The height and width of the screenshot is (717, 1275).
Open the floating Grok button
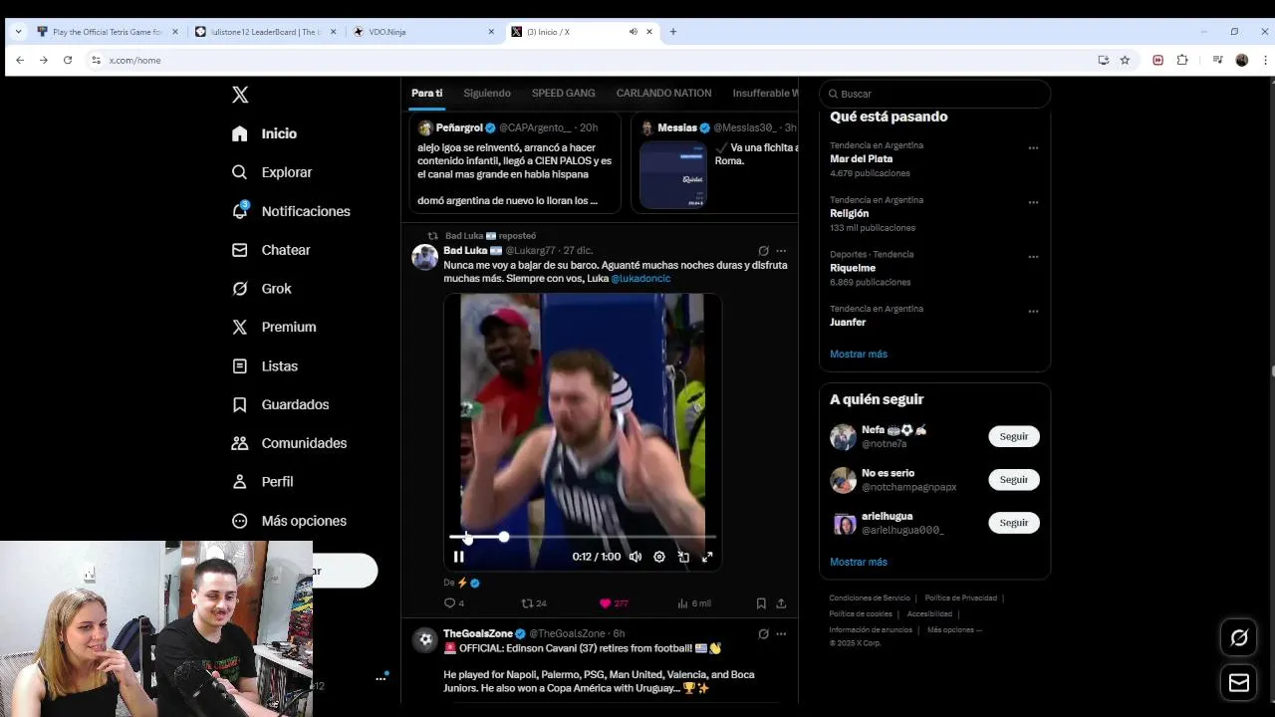(x=1239, y=638)
